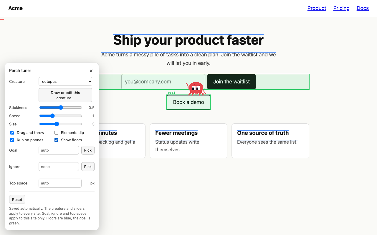Enable the Elements dip checkbox

pyautogui.click(x=57, y=133)
